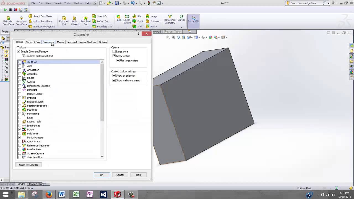Toggle the Enable CommandManager checkbox
Viewport: 354px width, 199px height.
pos(19,51)
